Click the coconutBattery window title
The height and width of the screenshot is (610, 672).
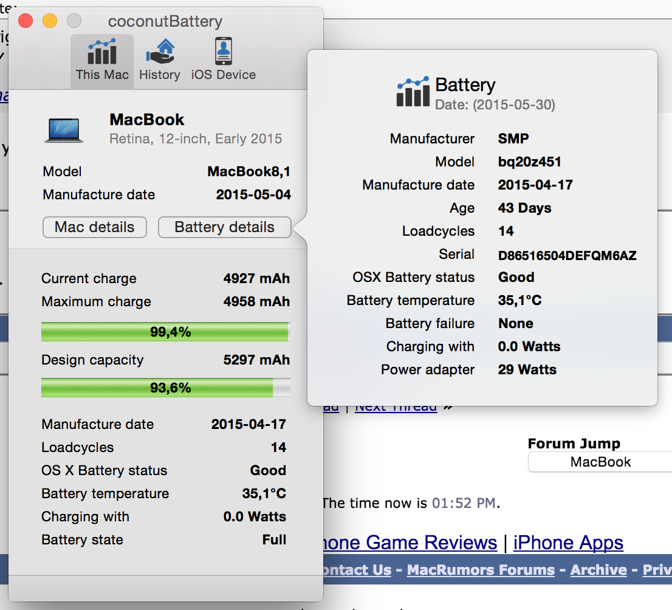[x=165, y=21]
